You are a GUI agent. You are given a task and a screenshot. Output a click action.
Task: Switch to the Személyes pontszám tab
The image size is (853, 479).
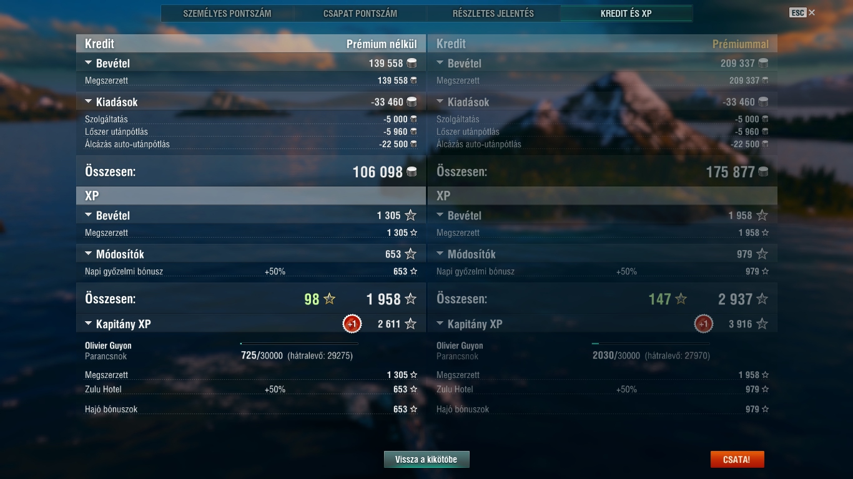pos(227,13)
